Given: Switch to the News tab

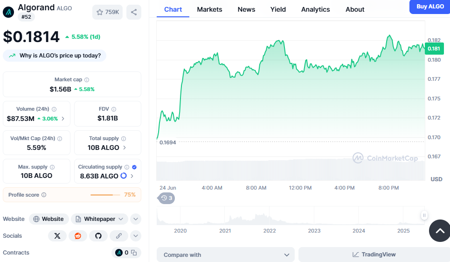Looking at the screenshot, I should (246, 9).
